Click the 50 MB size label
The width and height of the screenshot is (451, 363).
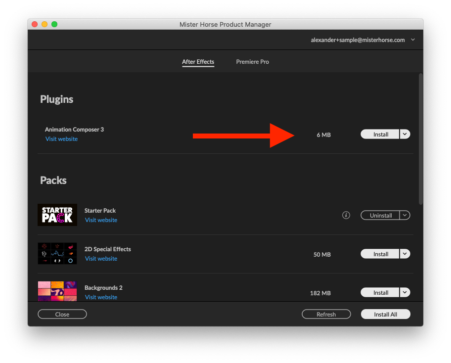322,255
